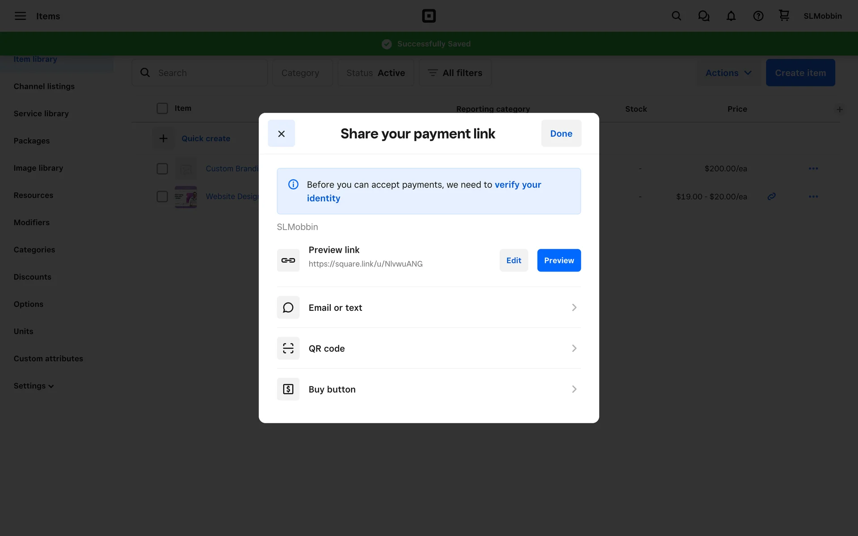858x536 pixels.
Task: Open the hamburger navigation menu
Action: click(x=20, y=16)
